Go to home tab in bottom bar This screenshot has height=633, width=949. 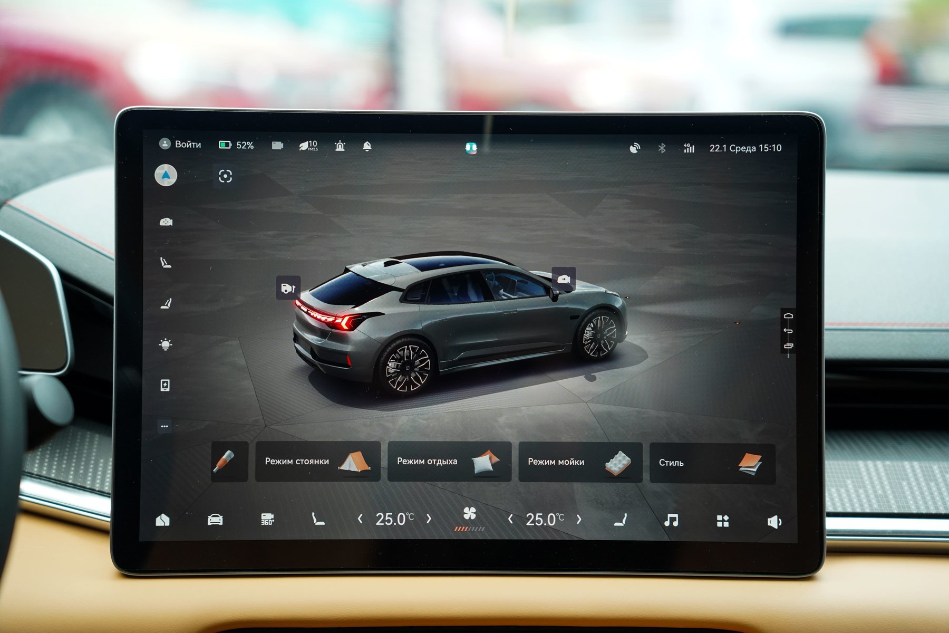tap(163, 520)
